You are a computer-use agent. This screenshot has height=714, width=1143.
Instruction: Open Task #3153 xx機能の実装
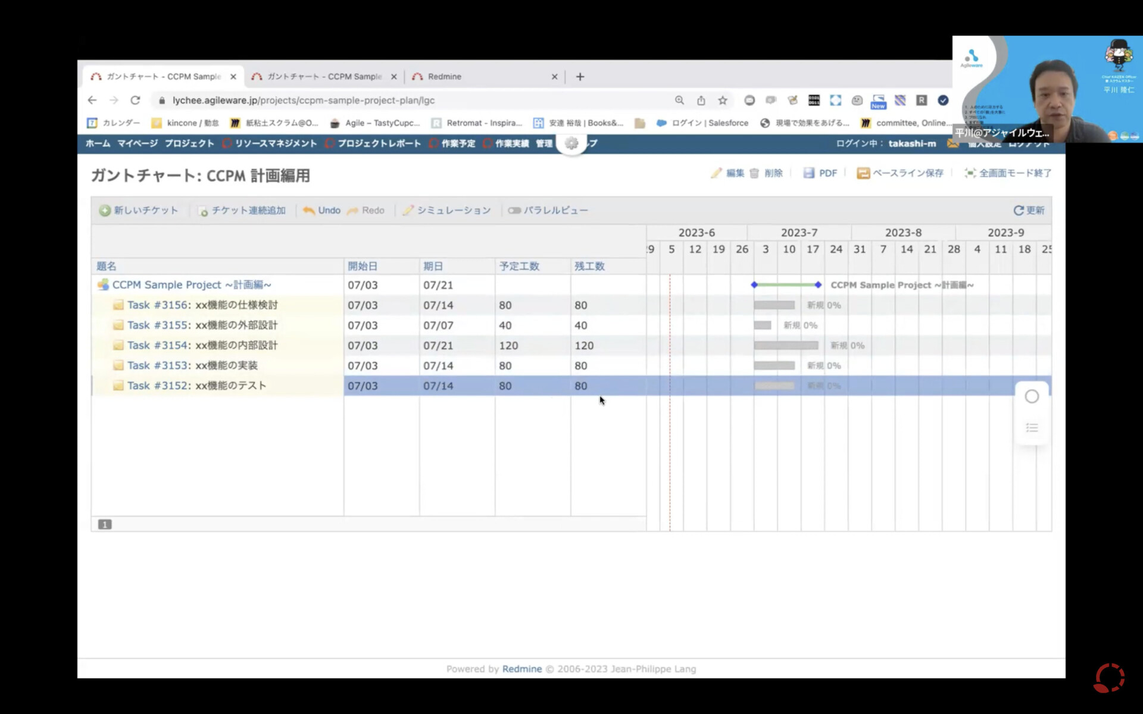pos(192,366)
